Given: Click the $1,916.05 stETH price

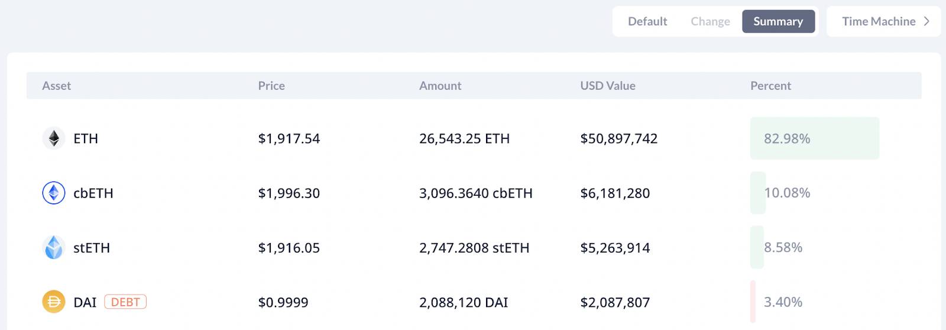Looking at the screenshot, I should tap(289, 247).
